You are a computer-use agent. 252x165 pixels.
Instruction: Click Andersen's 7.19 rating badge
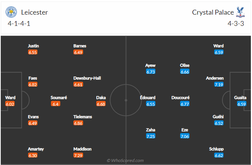[219, 85]
